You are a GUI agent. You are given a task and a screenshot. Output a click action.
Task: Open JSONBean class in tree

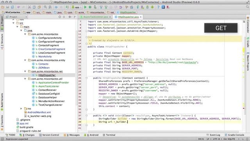44,68
